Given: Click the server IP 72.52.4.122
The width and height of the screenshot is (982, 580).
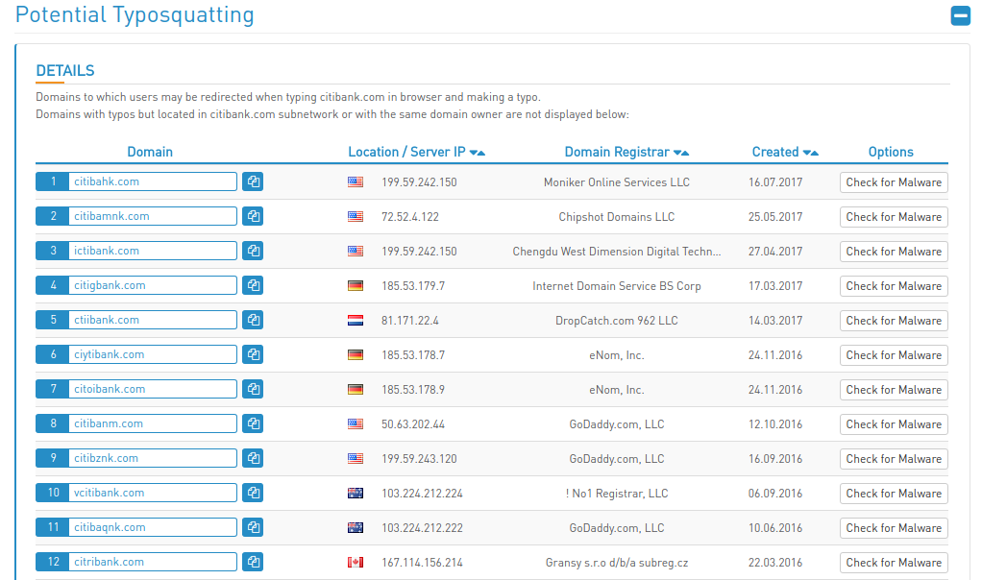Looking at the screenshot, I should coord(410,216).
